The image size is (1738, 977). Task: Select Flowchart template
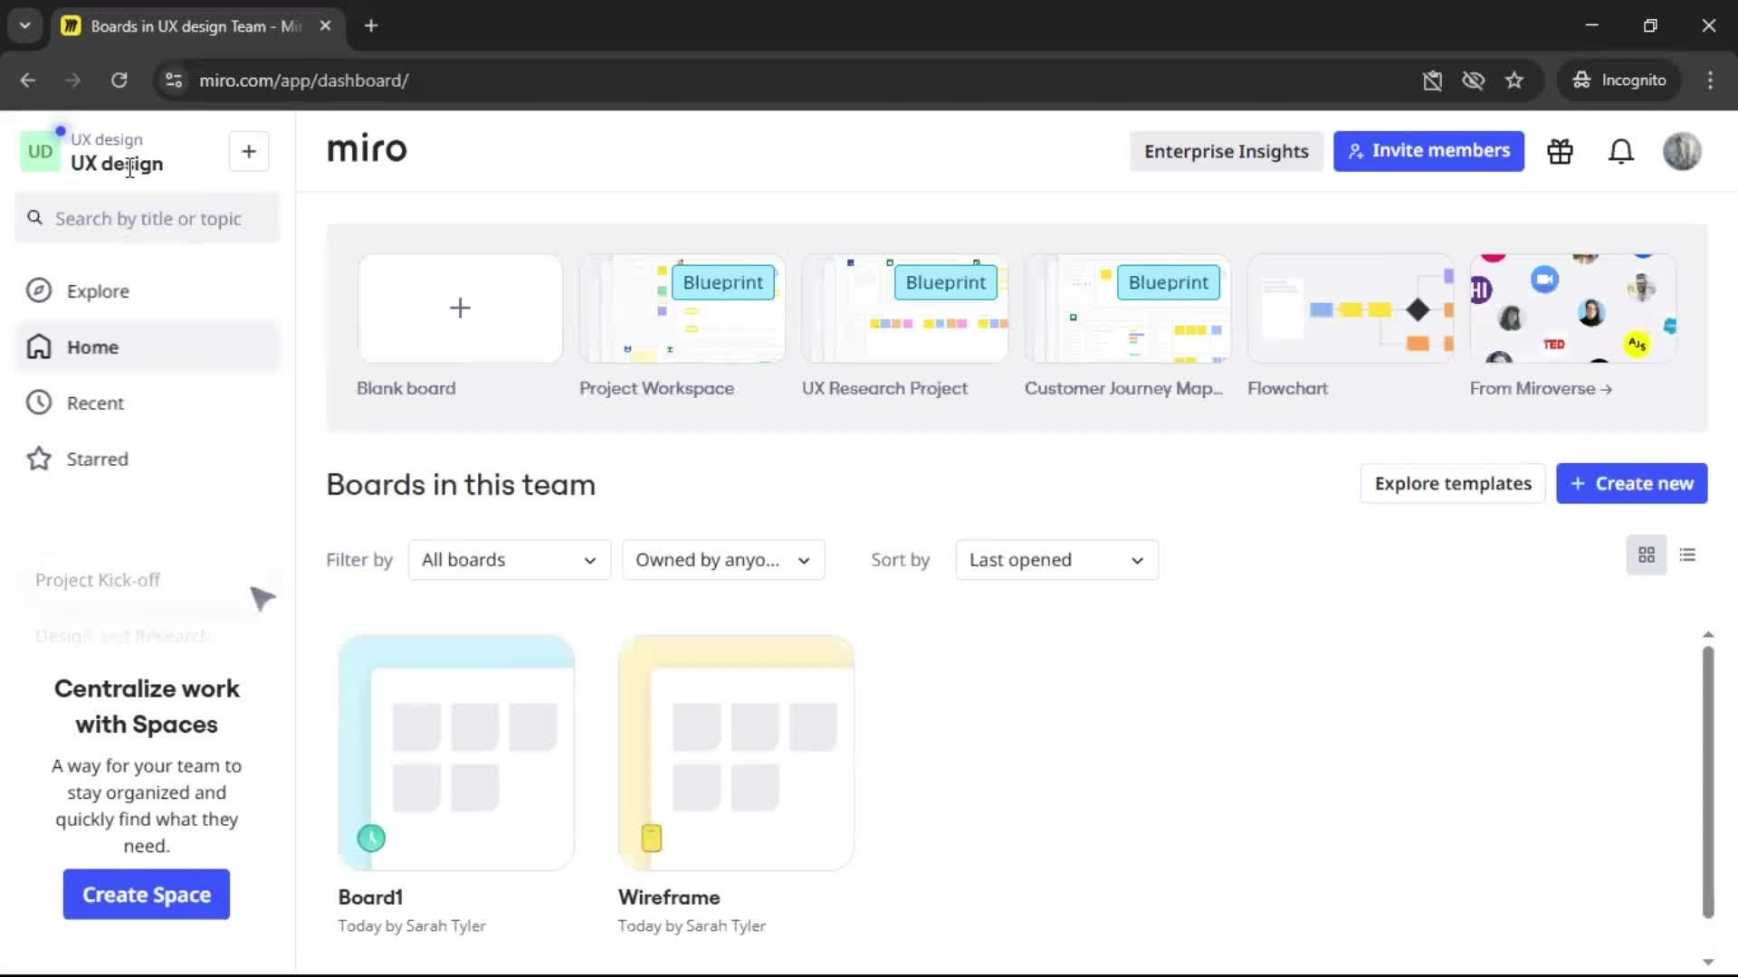pos(1350,308)
